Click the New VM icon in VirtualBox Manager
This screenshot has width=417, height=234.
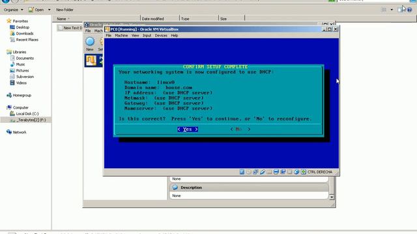click(90, 42)
